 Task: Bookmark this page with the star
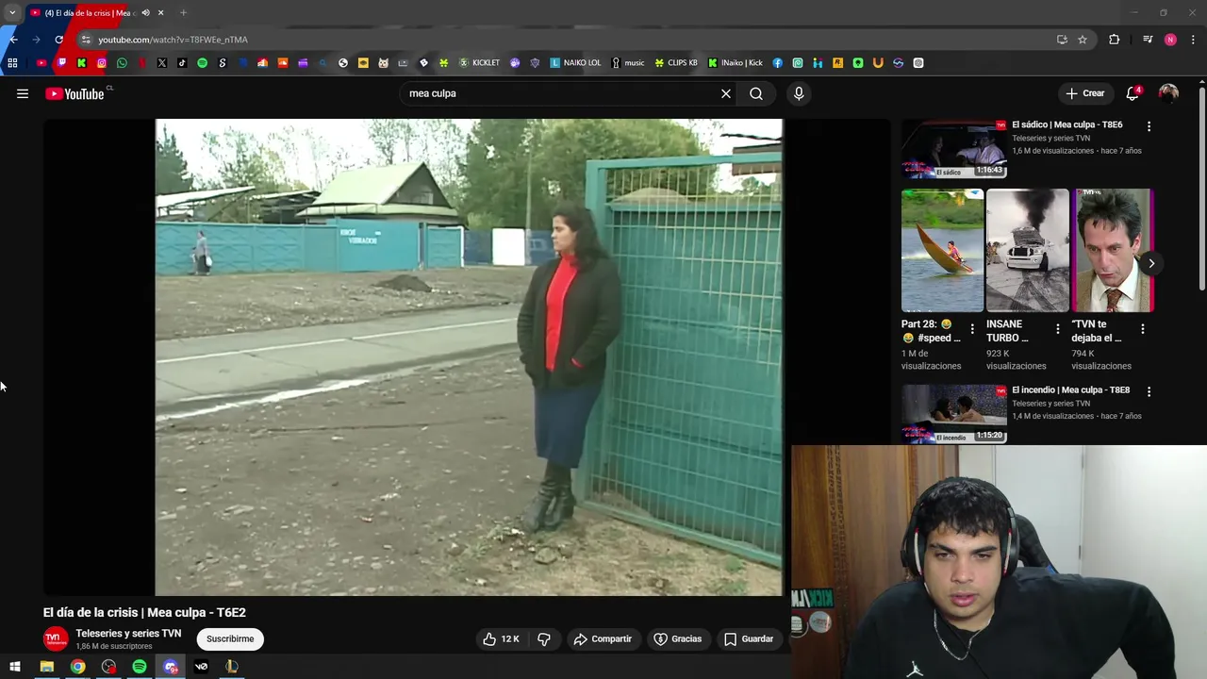(x=1083, y=40)
